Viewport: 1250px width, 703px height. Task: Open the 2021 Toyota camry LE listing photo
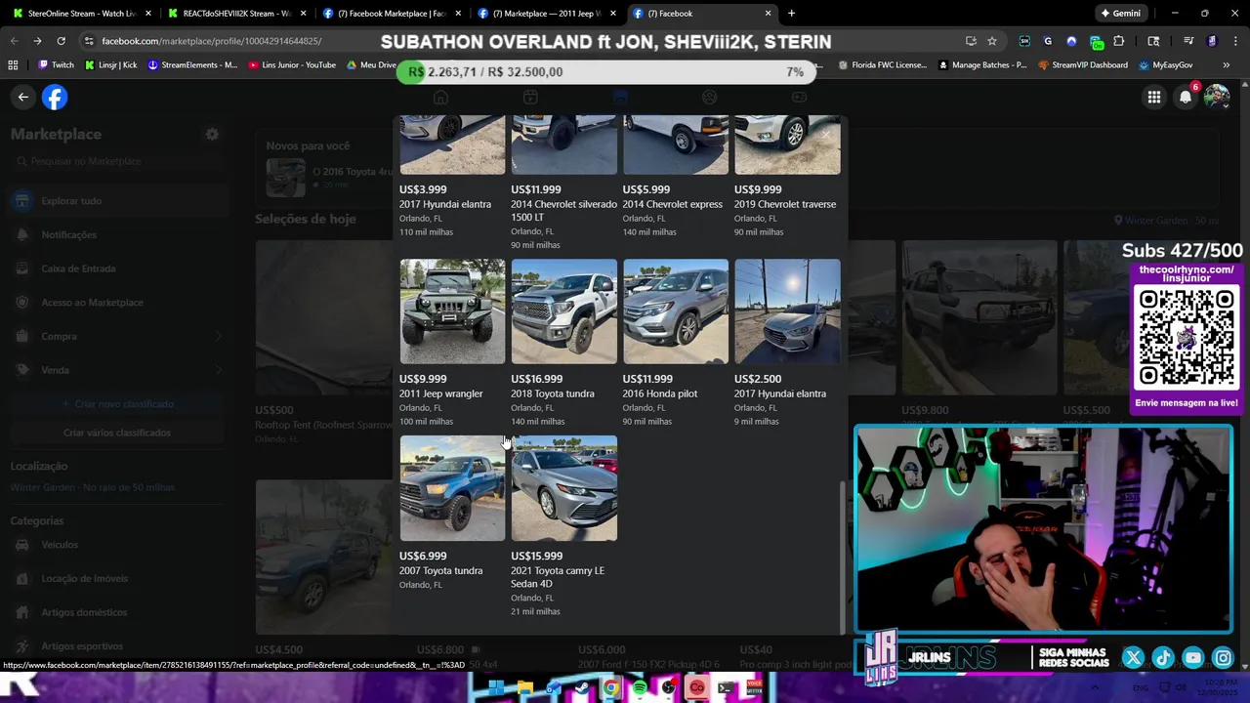[x=563, y=488]
